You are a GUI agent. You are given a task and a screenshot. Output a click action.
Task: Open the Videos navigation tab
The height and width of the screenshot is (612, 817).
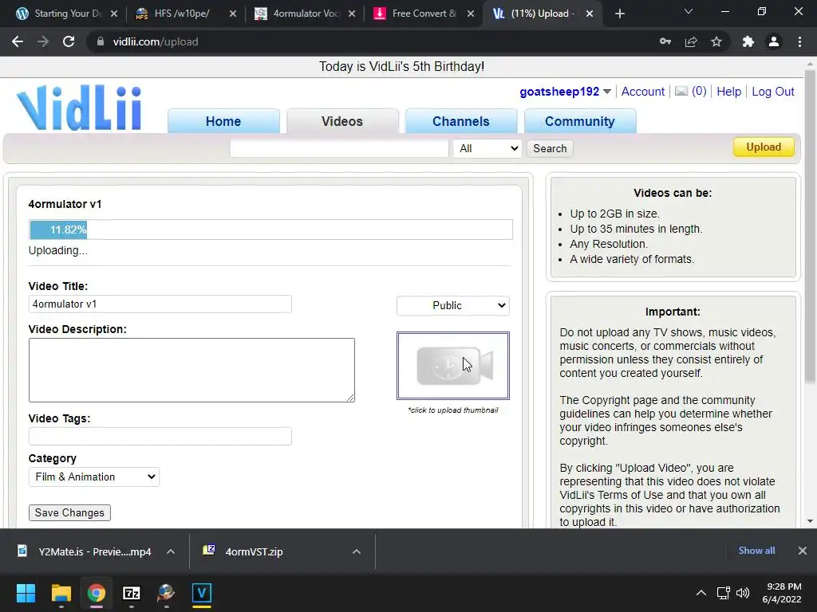(x=342, y=121)
